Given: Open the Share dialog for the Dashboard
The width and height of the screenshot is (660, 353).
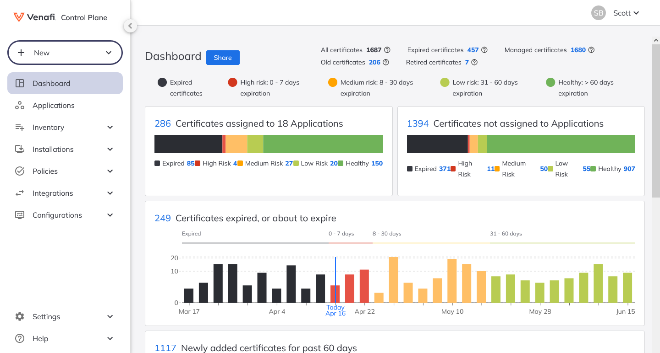Looking at the screenshot, I should coord(223,57).
